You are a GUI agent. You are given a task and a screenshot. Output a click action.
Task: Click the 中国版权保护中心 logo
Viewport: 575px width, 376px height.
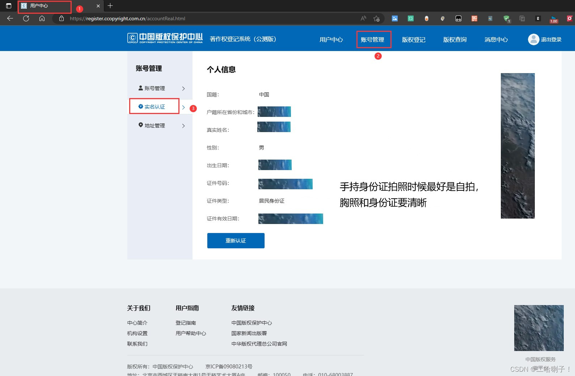(x=165, y=38)
